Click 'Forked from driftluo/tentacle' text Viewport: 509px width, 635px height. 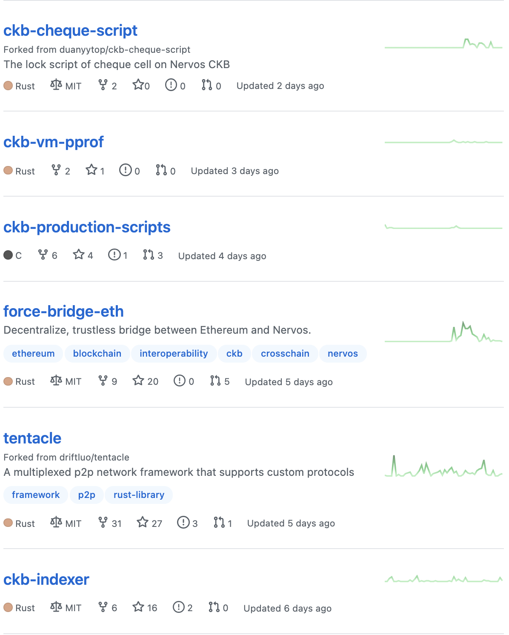(66, 458)
